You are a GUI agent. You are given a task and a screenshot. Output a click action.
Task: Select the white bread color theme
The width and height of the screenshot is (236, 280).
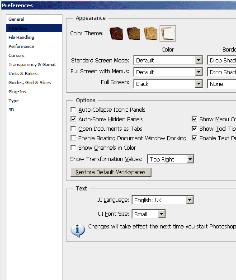[x=168, y=33]
